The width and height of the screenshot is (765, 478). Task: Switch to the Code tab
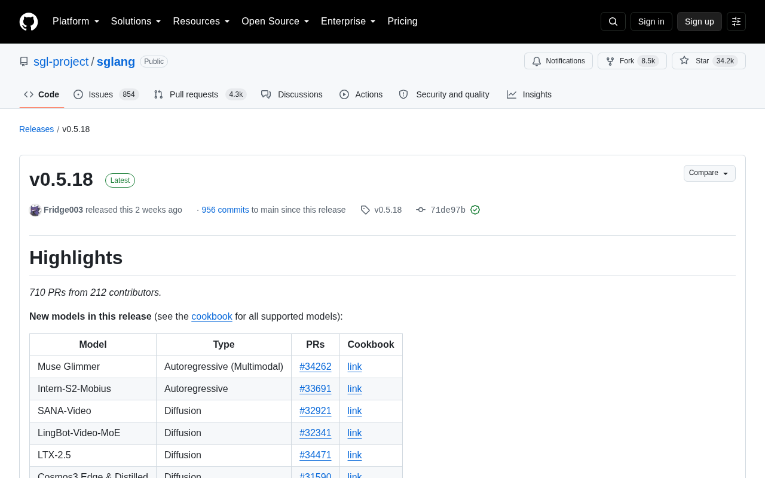42,94
